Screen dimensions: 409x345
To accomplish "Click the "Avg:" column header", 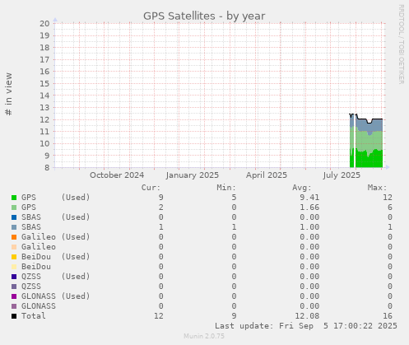I will pos(302,188).
